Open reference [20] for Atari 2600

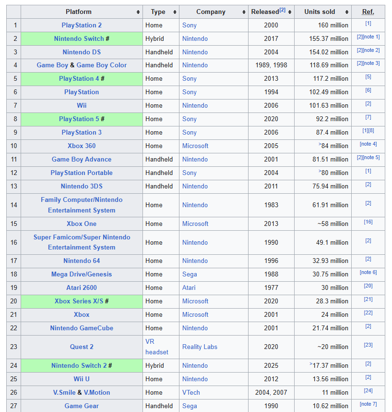coord(368,286)
